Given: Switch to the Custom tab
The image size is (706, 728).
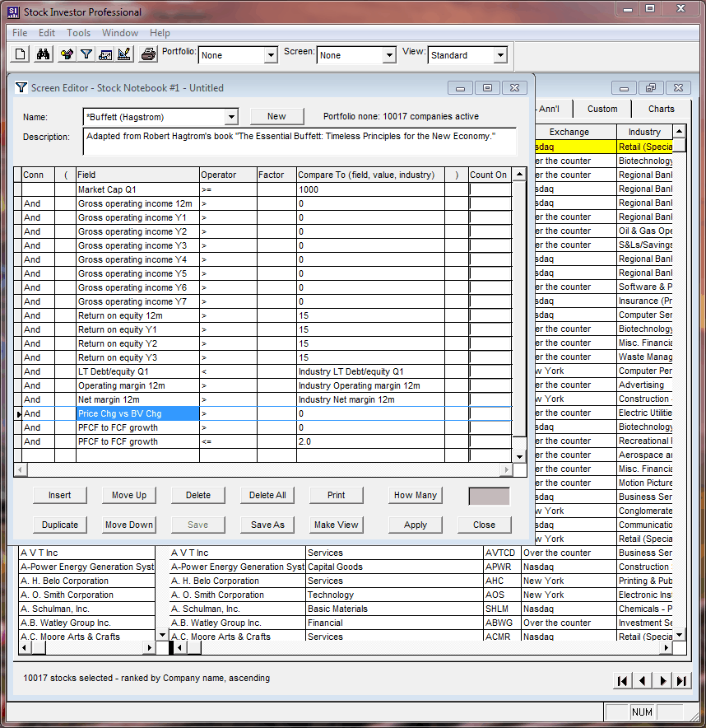Looking at the screenshot, I should click(602, 109).
